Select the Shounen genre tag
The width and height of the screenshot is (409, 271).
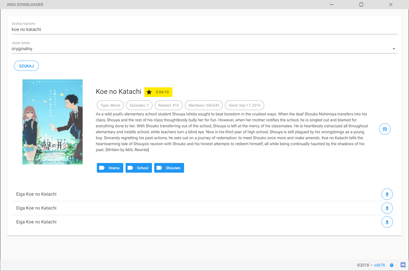(x=169, y=168)
